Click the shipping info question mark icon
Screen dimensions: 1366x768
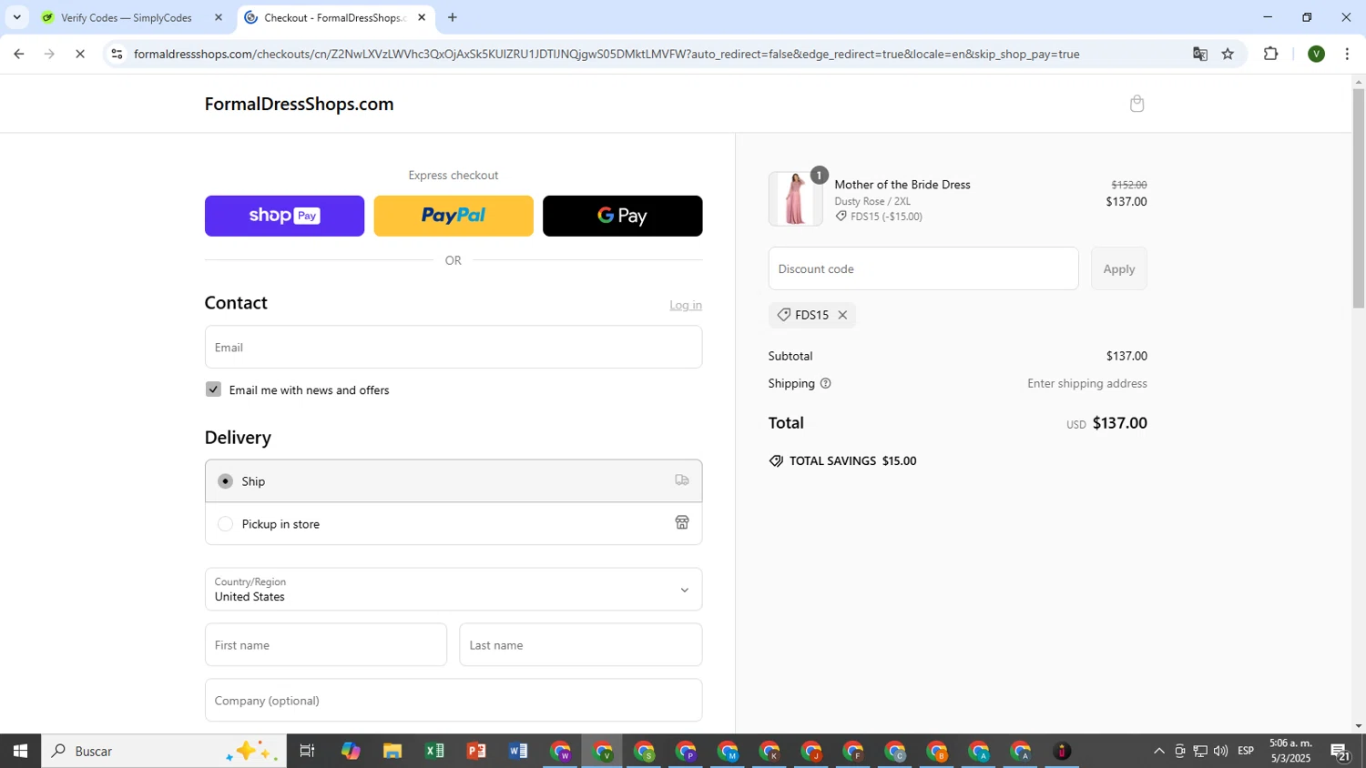point(826,383)
